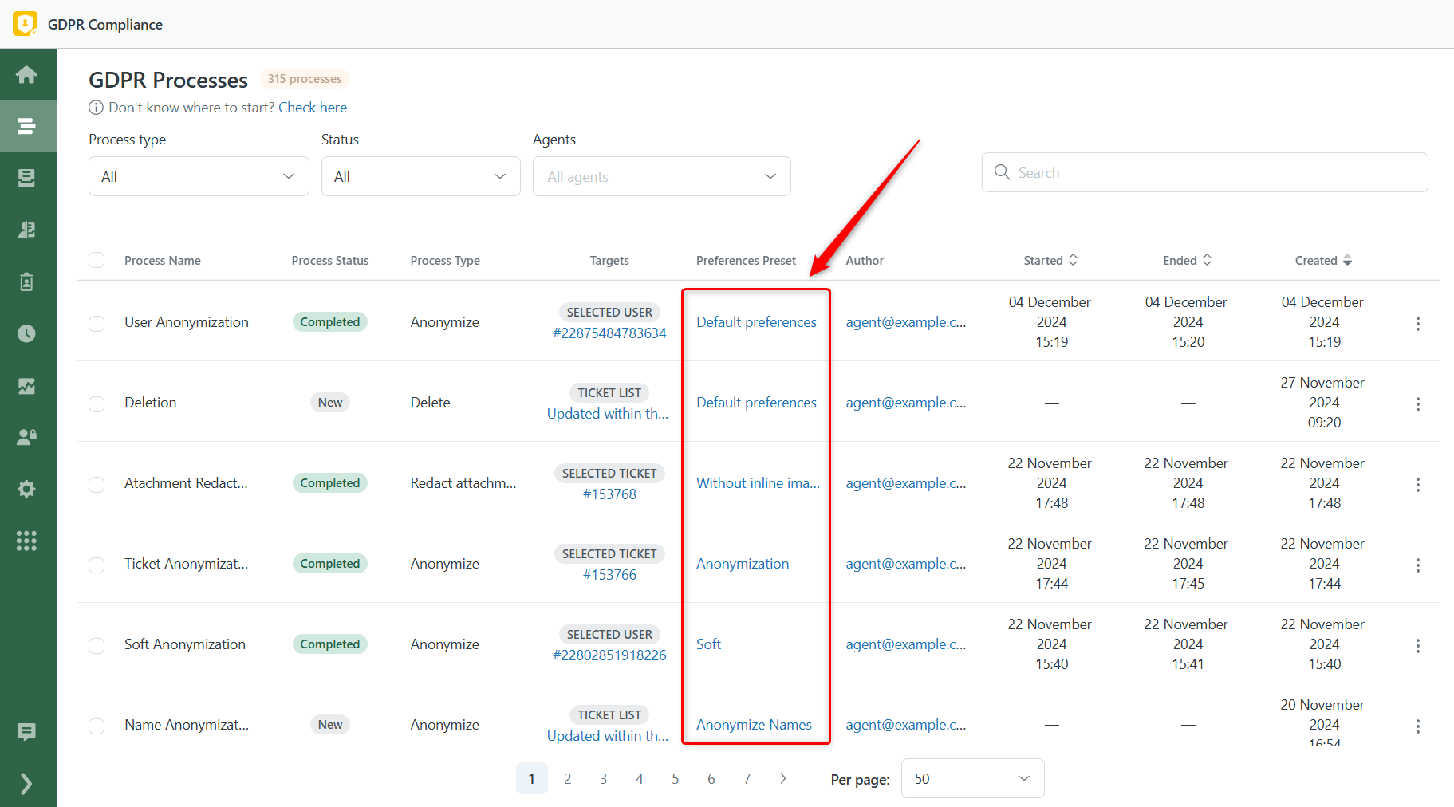Open the clock history sidebar icon
Image resolution: width=1454 pixels, height=807 pixels.
26,333
